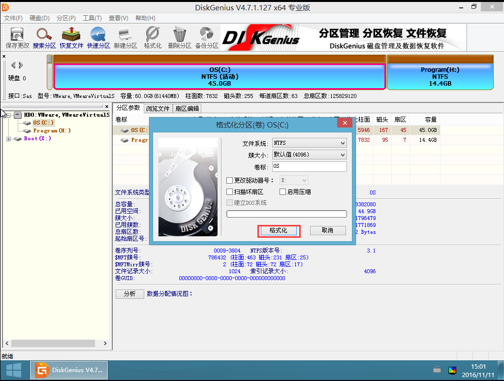Select the OS(C:) row in partition table
504x381 pixels.
277,130
